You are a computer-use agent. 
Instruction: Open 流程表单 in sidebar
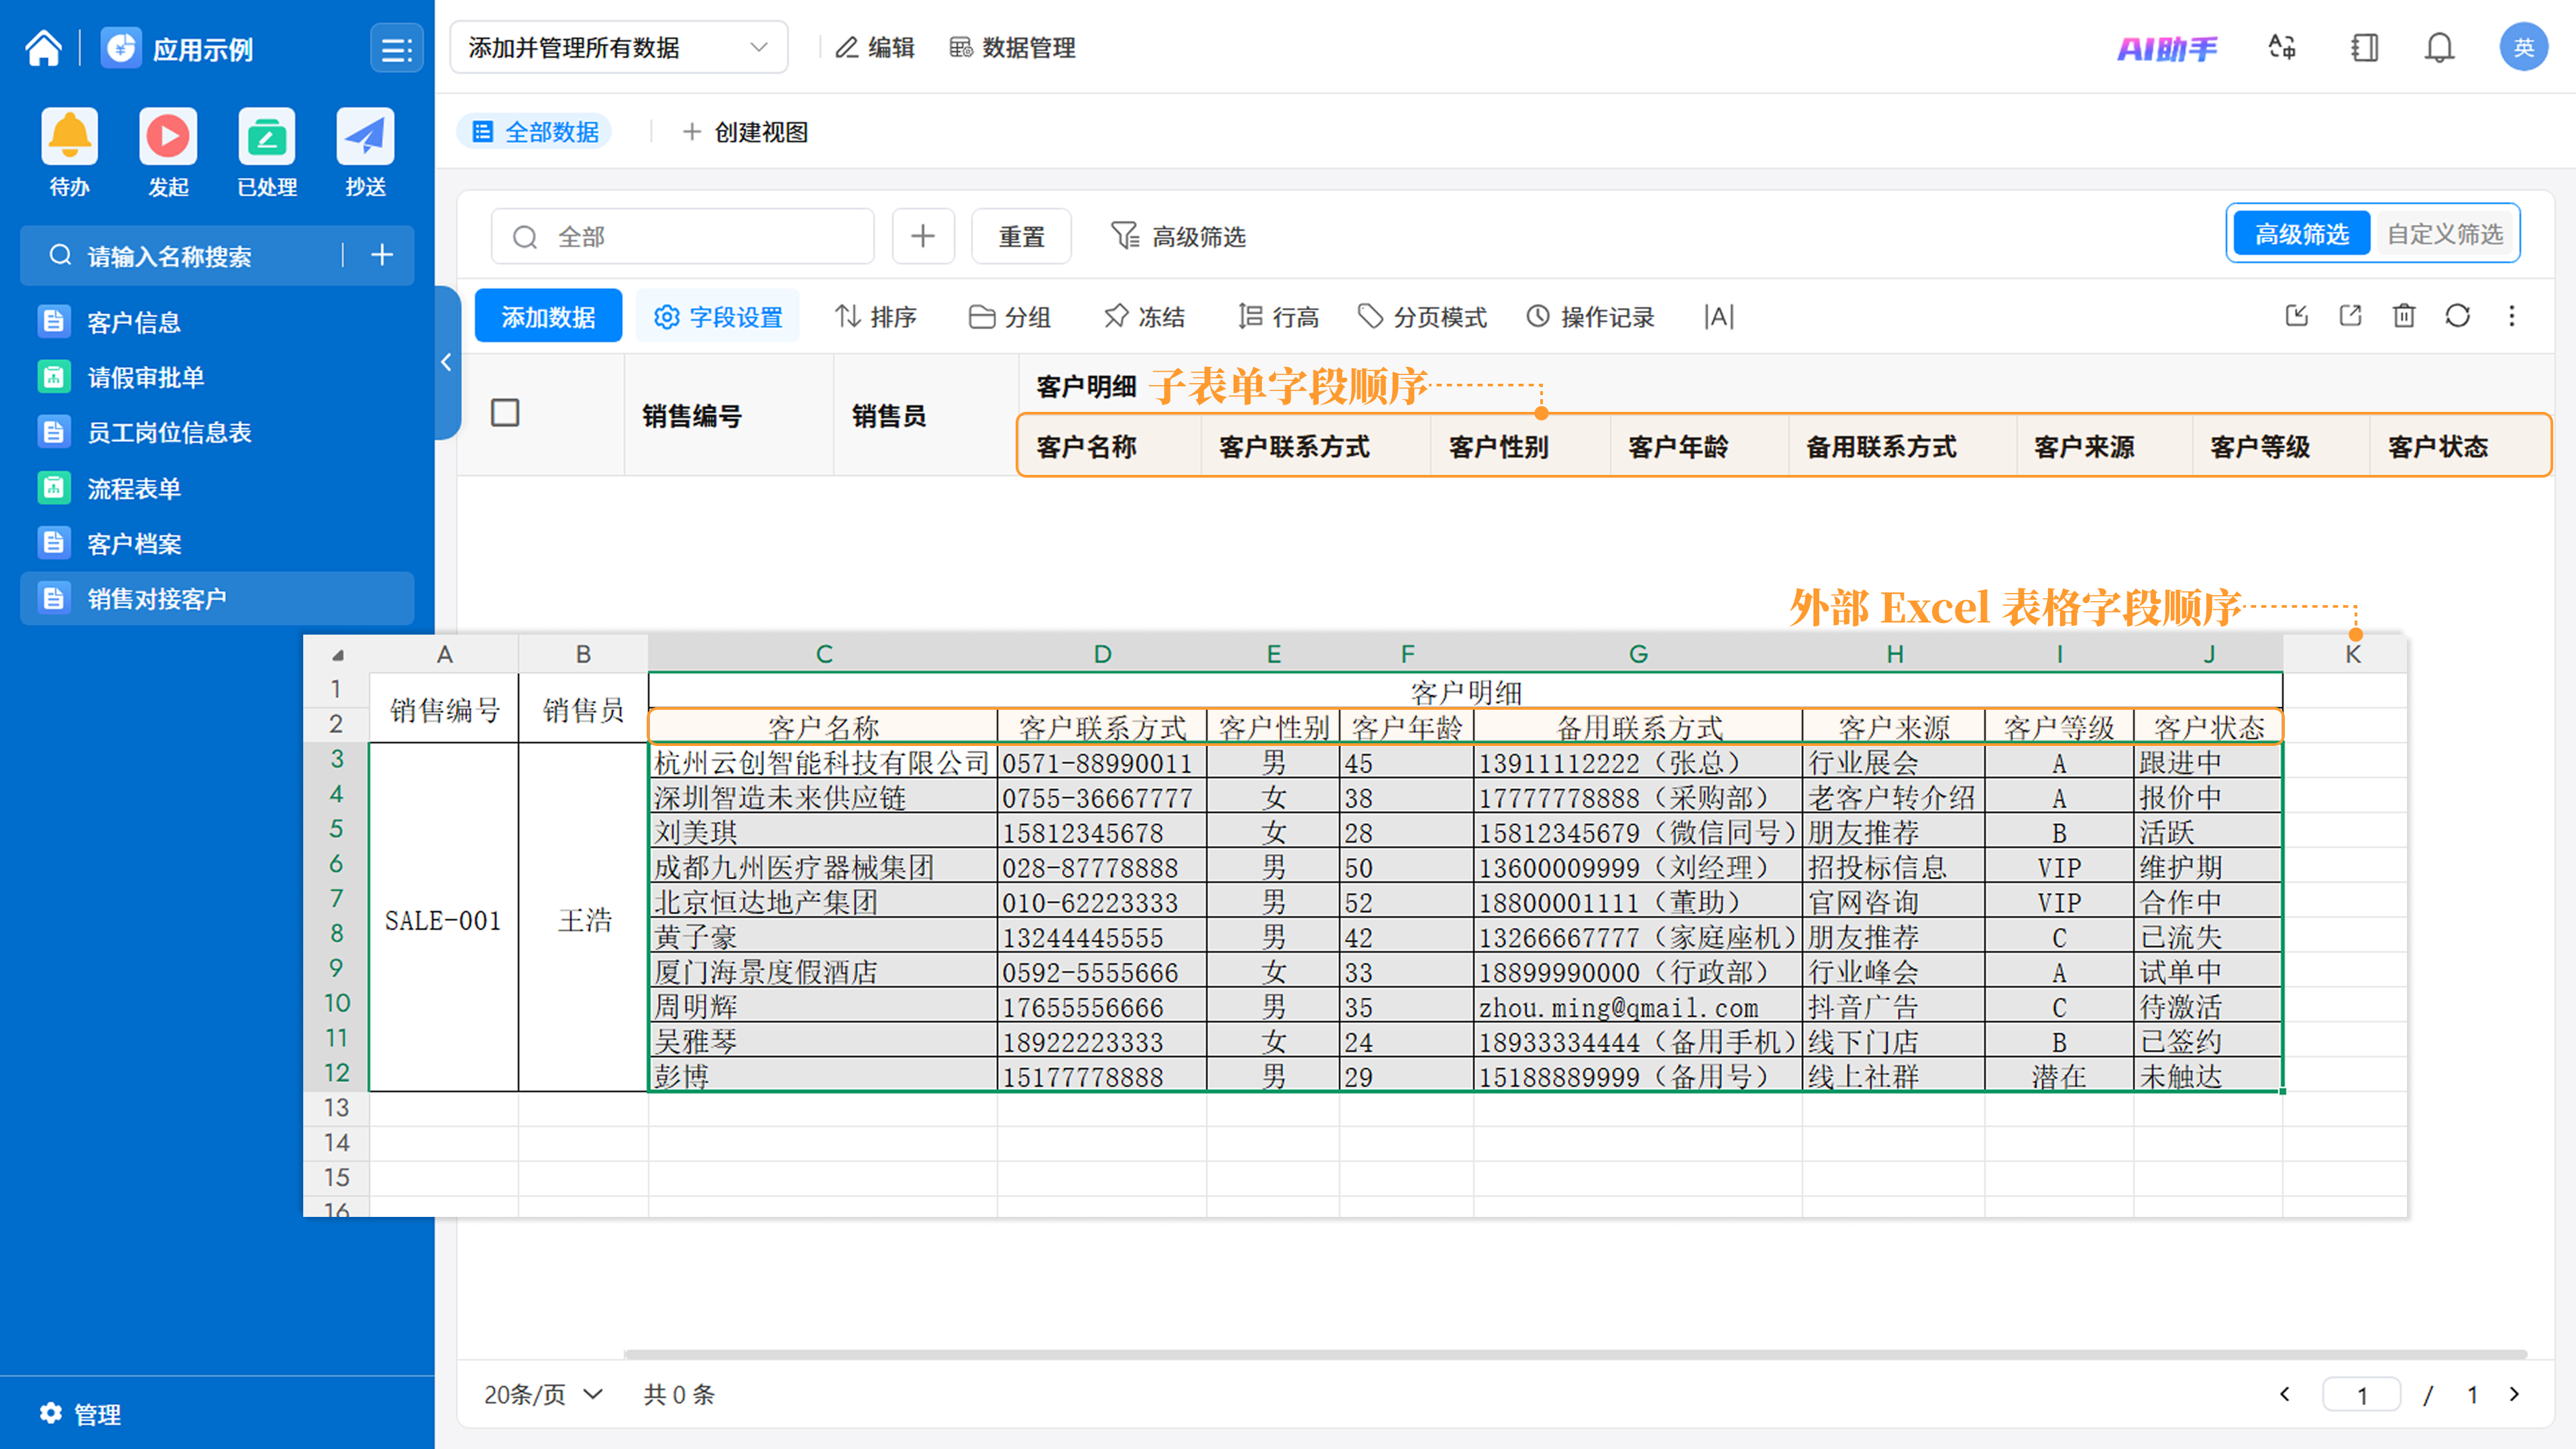coord(217,488)
